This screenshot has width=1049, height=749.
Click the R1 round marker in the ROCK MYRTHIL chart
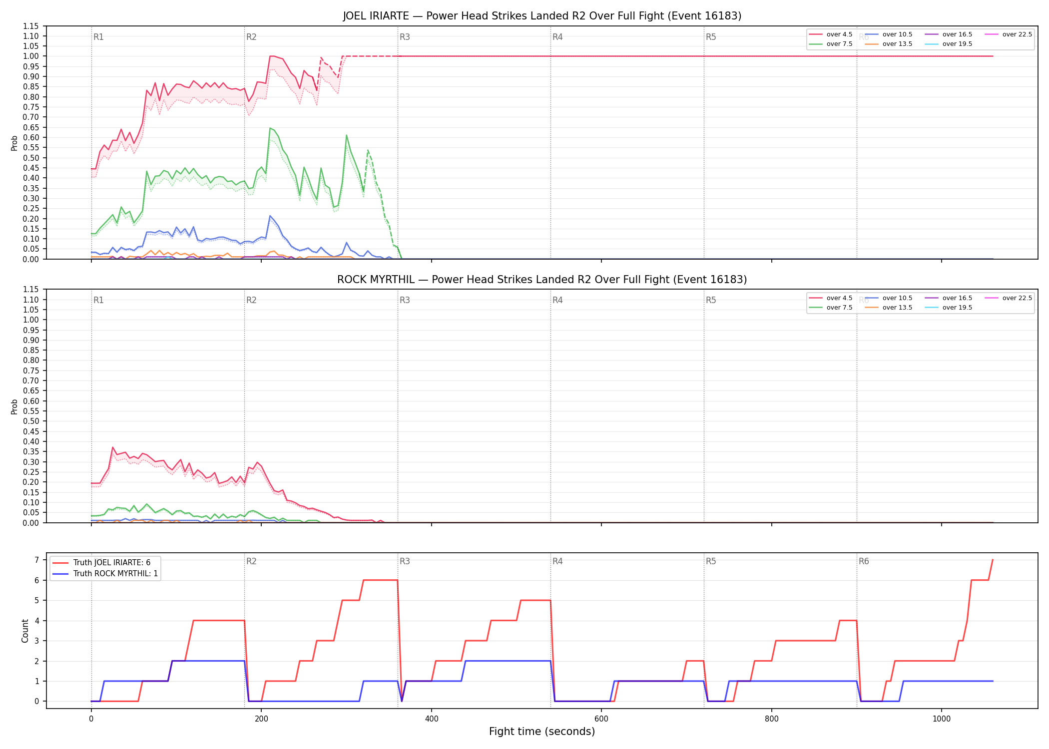[x=98, y=300]
